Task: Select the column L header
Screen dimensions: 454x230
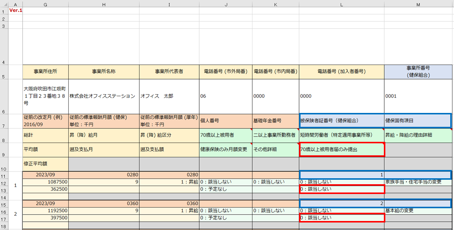Action: [341, 4]
